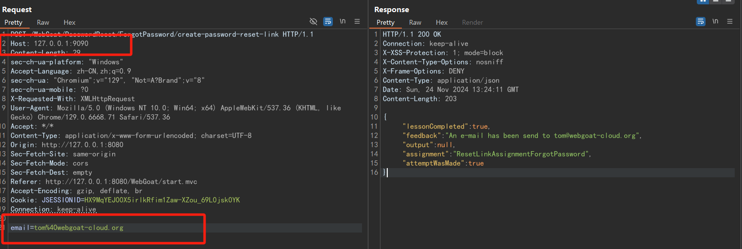Image resolution: width=742 pixels, height=249 pixels.
Task: Click the Accept-Language zh-CN header line
Action: [71, 71]
